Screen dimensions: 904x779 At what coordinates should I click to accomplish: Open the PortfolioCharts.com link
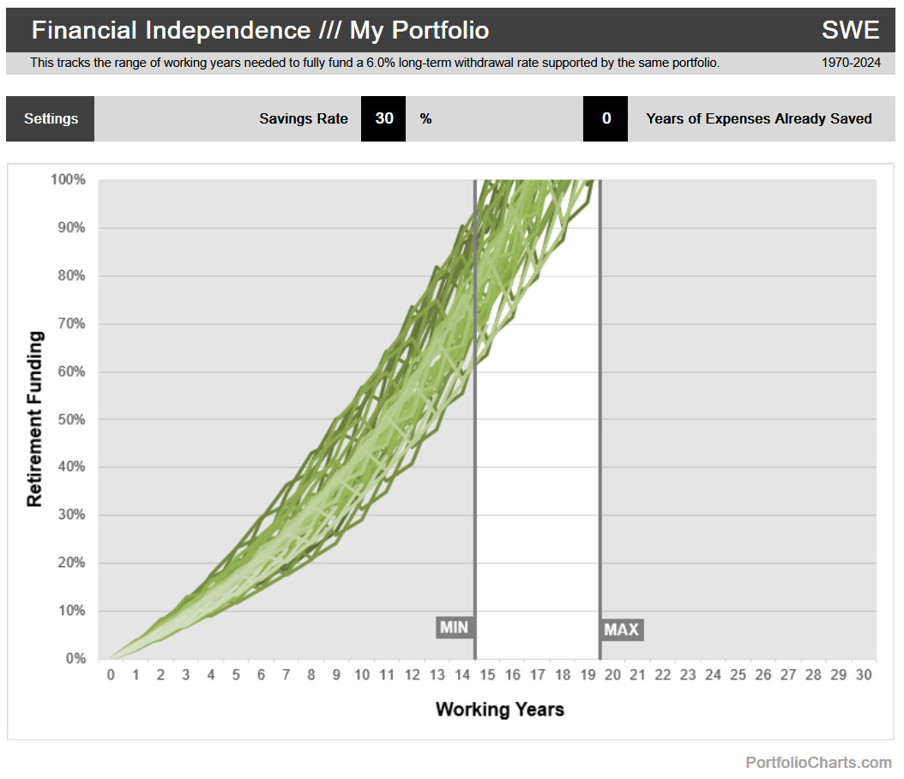click(817, 762)
